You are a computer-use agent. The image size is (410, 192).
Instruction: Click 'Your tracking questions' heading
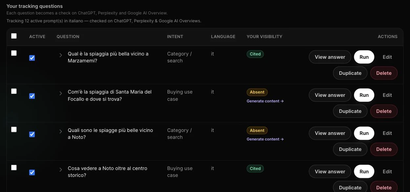pyautogui.click(x=34, y=6)
